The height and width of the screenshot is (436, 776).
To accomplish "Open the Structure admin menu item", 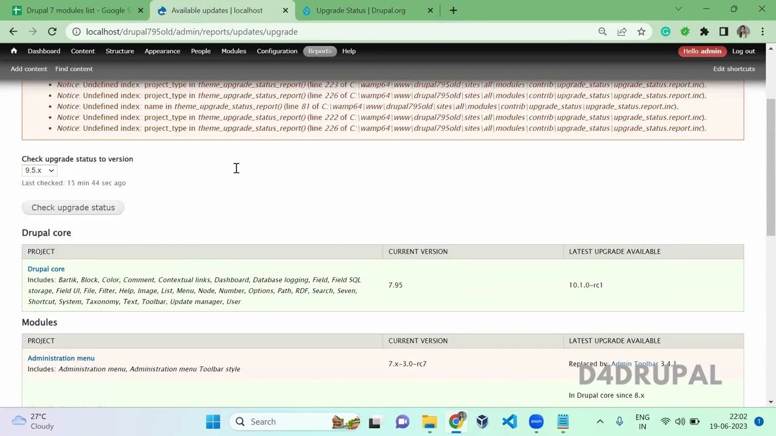I will [119, 51].
